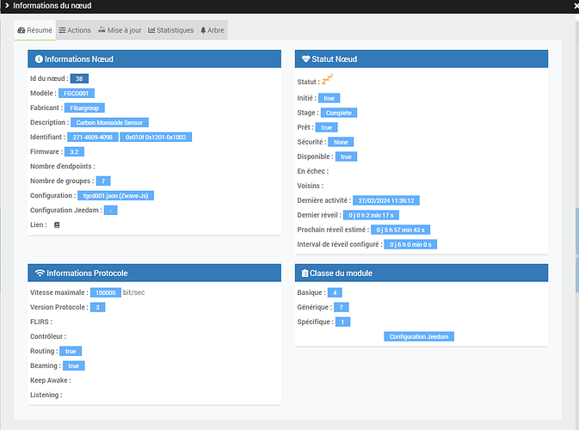579x430 pixels.
Task: Click the Informations Nœud panel header
Action: [154, 59]
